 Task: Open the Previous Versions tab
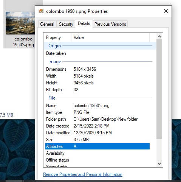pos(110,24)
